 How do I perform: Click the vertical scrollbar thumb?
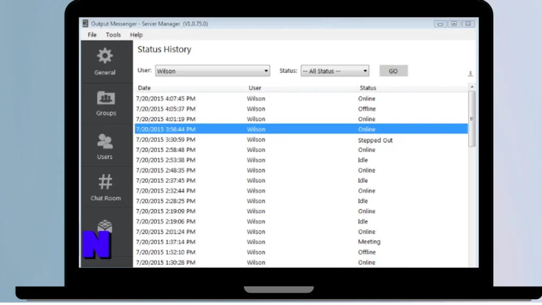point(472,119)
